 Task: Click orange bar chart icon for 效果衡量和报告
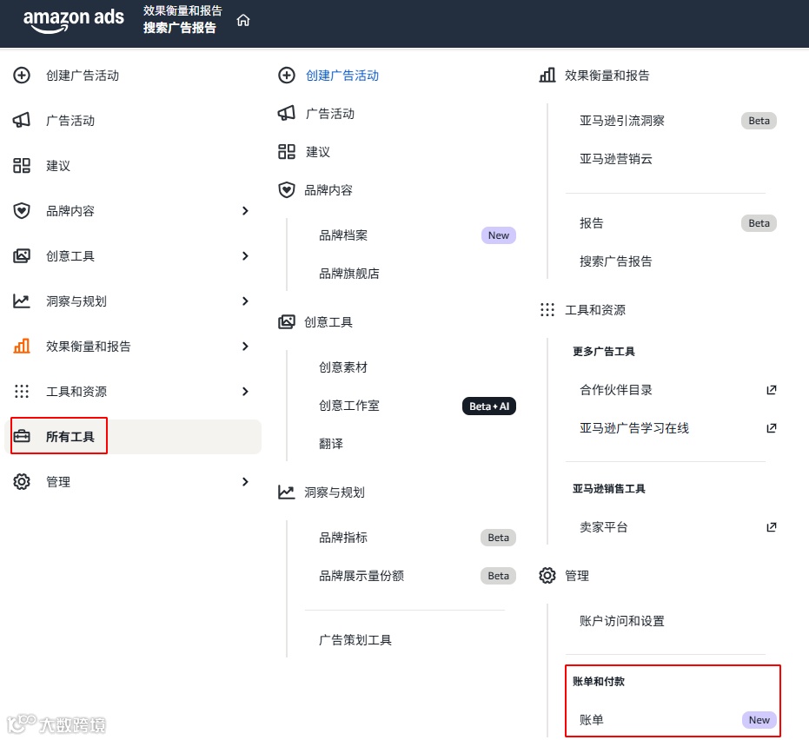coord(22,346)
